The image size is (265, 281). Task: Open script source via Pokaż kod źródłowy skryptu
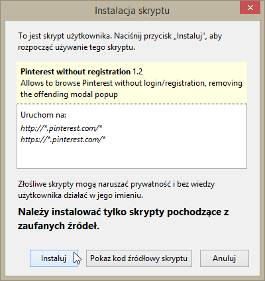pos(139,258)
